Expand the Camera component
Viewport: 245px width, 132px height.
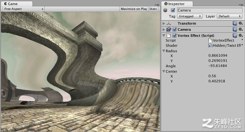(164, 29)
